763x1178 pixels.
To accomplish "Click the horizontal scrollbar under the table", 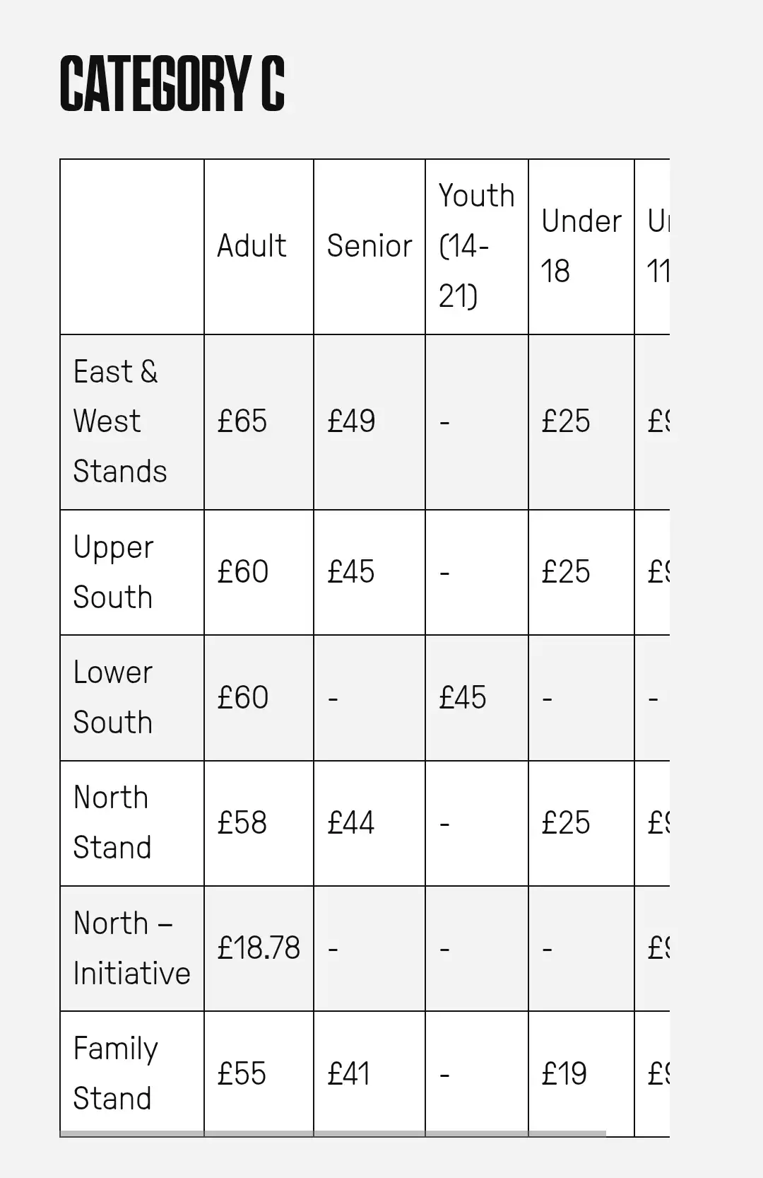I will tap(333, 1133).
